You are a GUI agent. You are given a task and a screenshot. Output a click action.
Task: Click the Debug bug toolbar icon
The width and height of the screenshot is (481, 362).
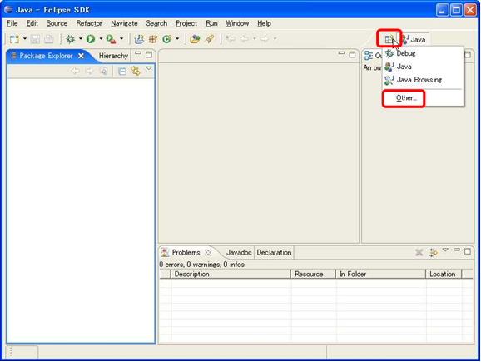tap(70, 39)
